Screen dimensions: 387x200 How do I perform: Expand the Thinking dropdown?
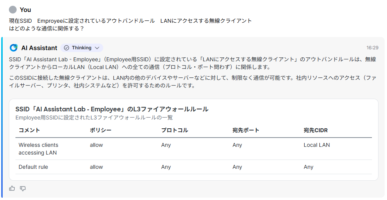click(82, 48)
